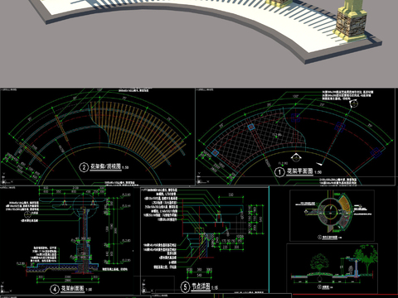Open the circular site plan thumbnail
Screen dimensions: 398x298
click(332, 215)
